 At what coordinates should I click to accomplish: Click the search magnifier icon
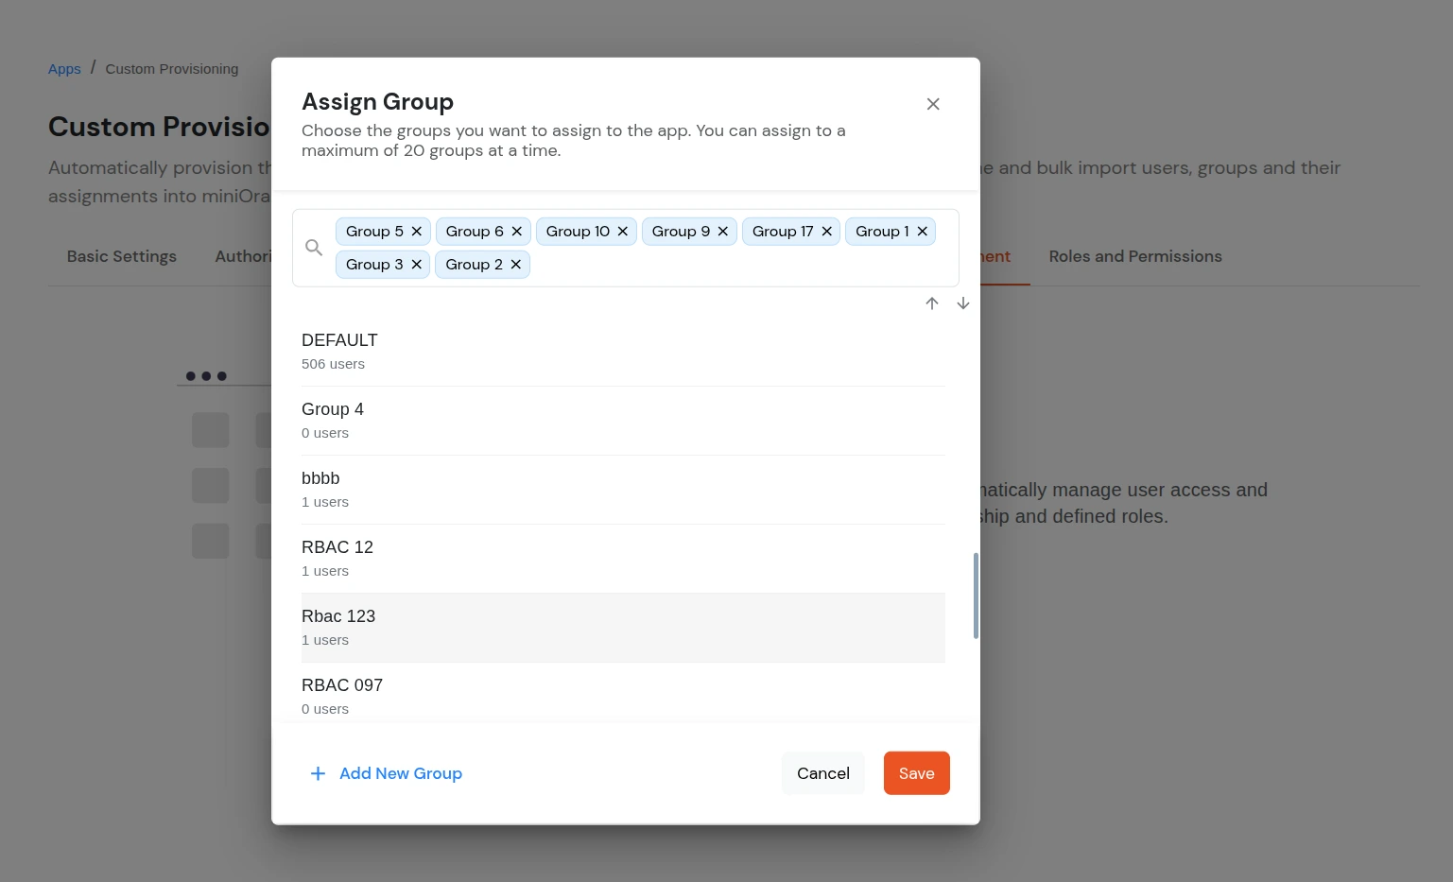[314, 247]
